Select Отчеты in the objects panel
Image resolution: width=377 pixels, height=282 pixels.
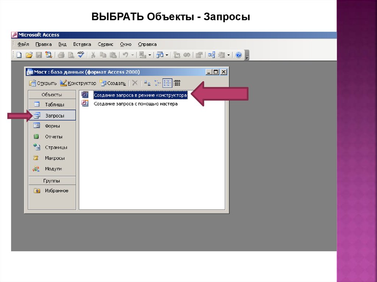(x=53, y=137)
